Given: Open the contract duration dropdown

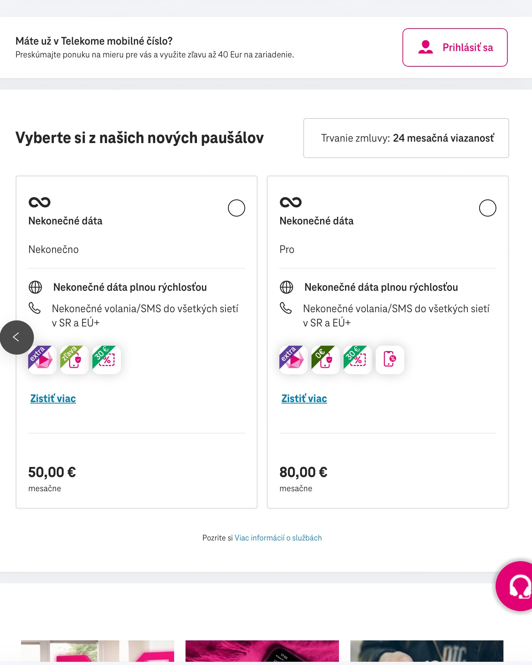Looking at the screenshot, I should point(406,138).
